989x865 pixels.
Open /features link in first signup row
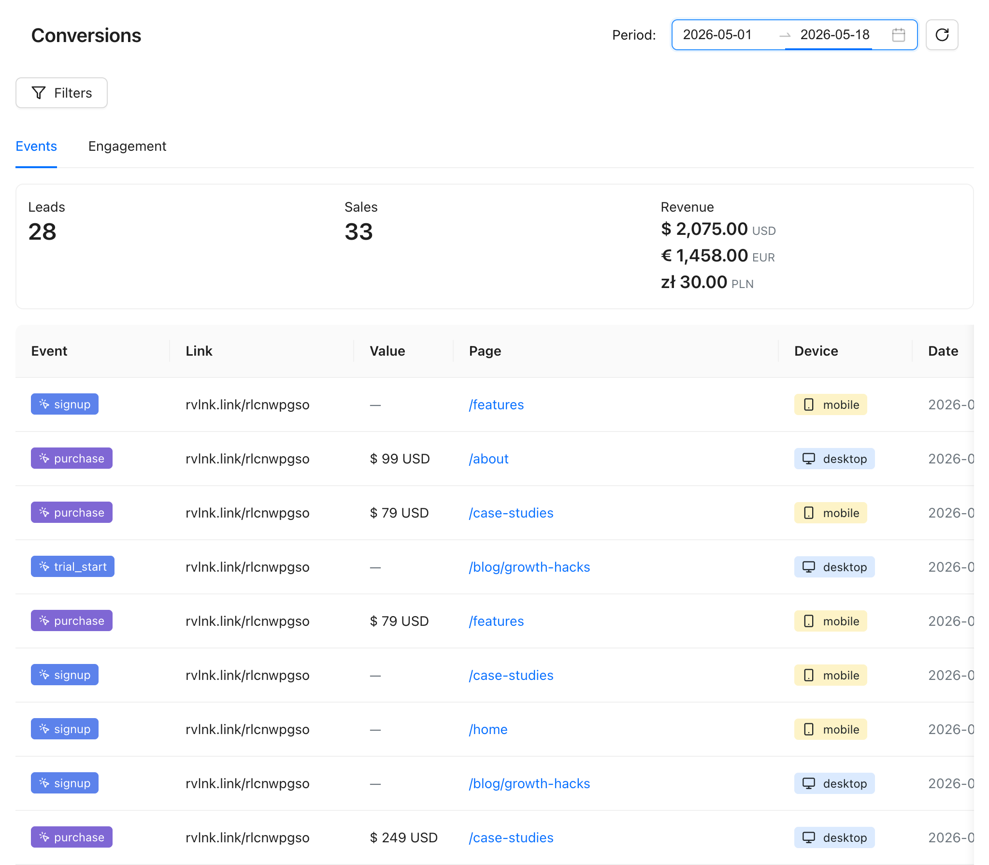click(x=496, y=404)
